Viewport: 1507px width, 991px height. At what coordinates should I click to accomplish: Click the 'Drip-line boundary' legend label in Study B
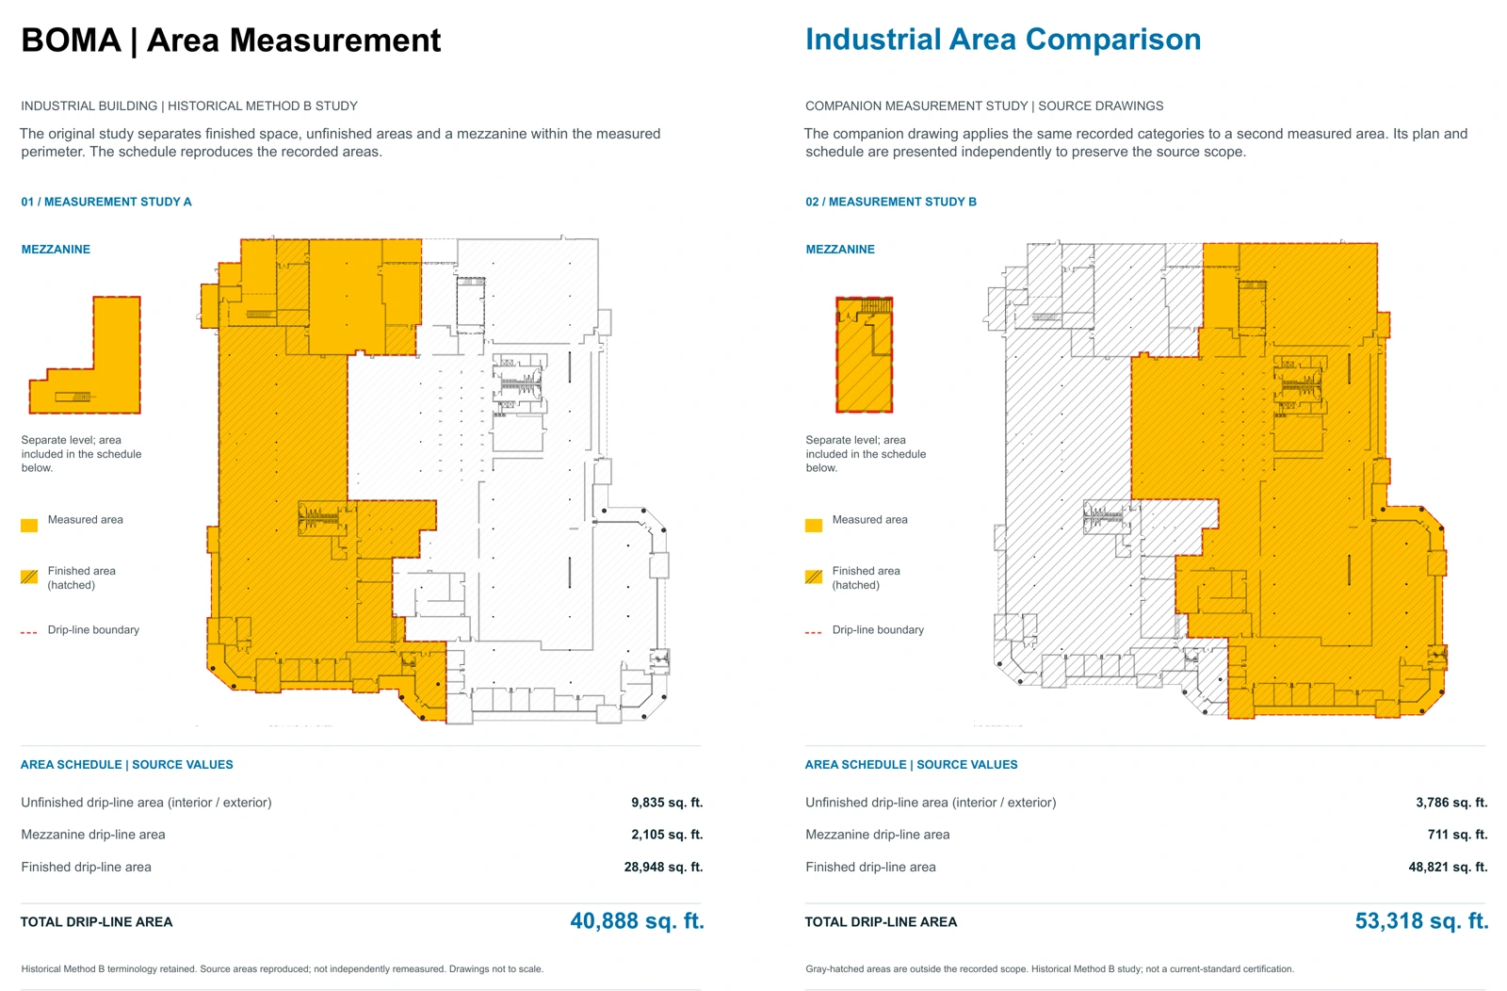878,630
